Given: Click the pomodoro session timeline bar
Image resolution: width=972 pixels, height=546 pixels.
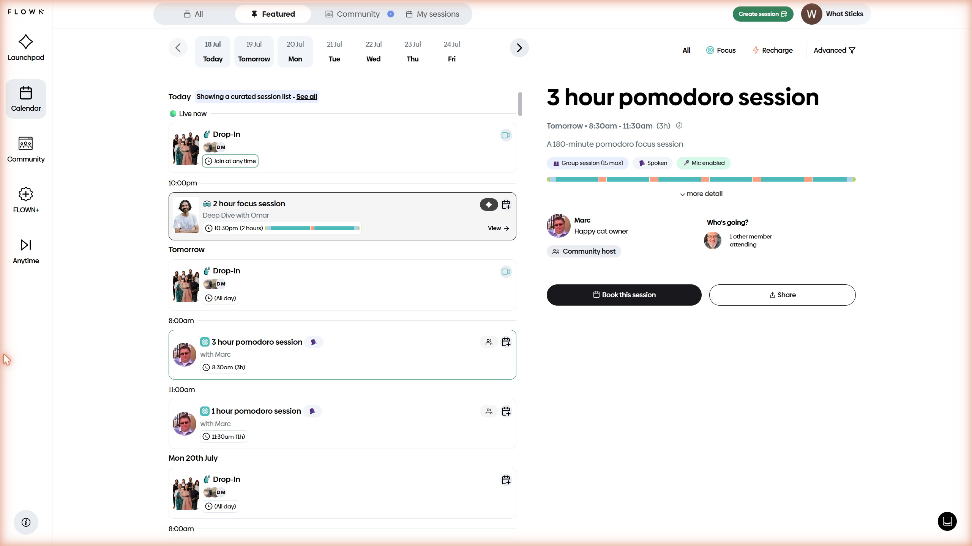Looking at the screenshot, I should point(701,179).
